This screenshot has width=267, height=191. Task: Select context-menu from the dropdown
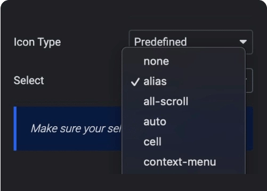coord(184,162)
